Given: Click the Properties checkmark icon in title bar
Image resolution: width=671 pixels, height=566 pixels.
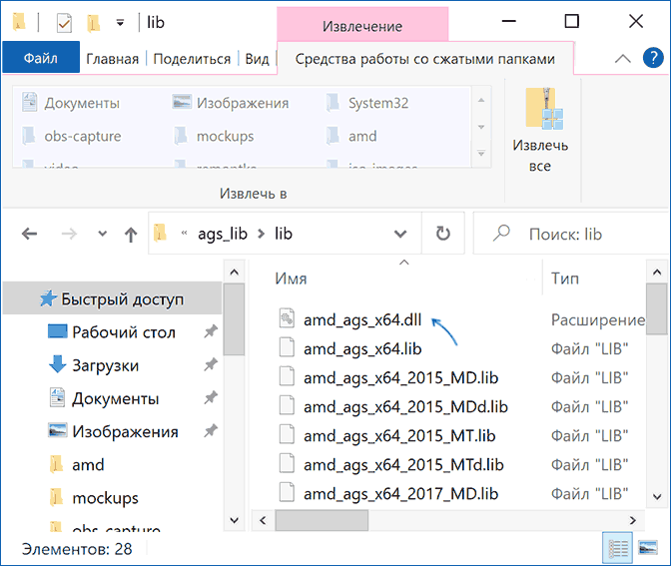Looking at the screenshot, I should [64, 23].
